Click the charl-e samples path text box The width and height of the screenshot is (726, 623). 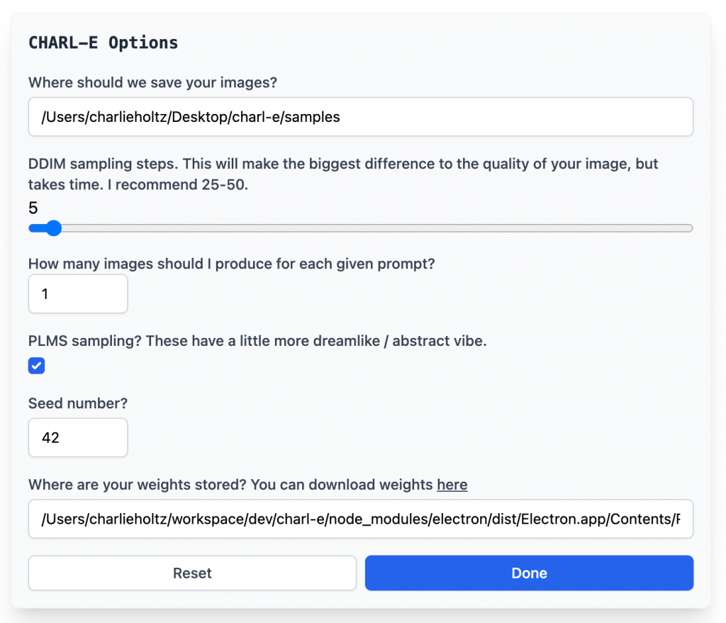[360, 116]
